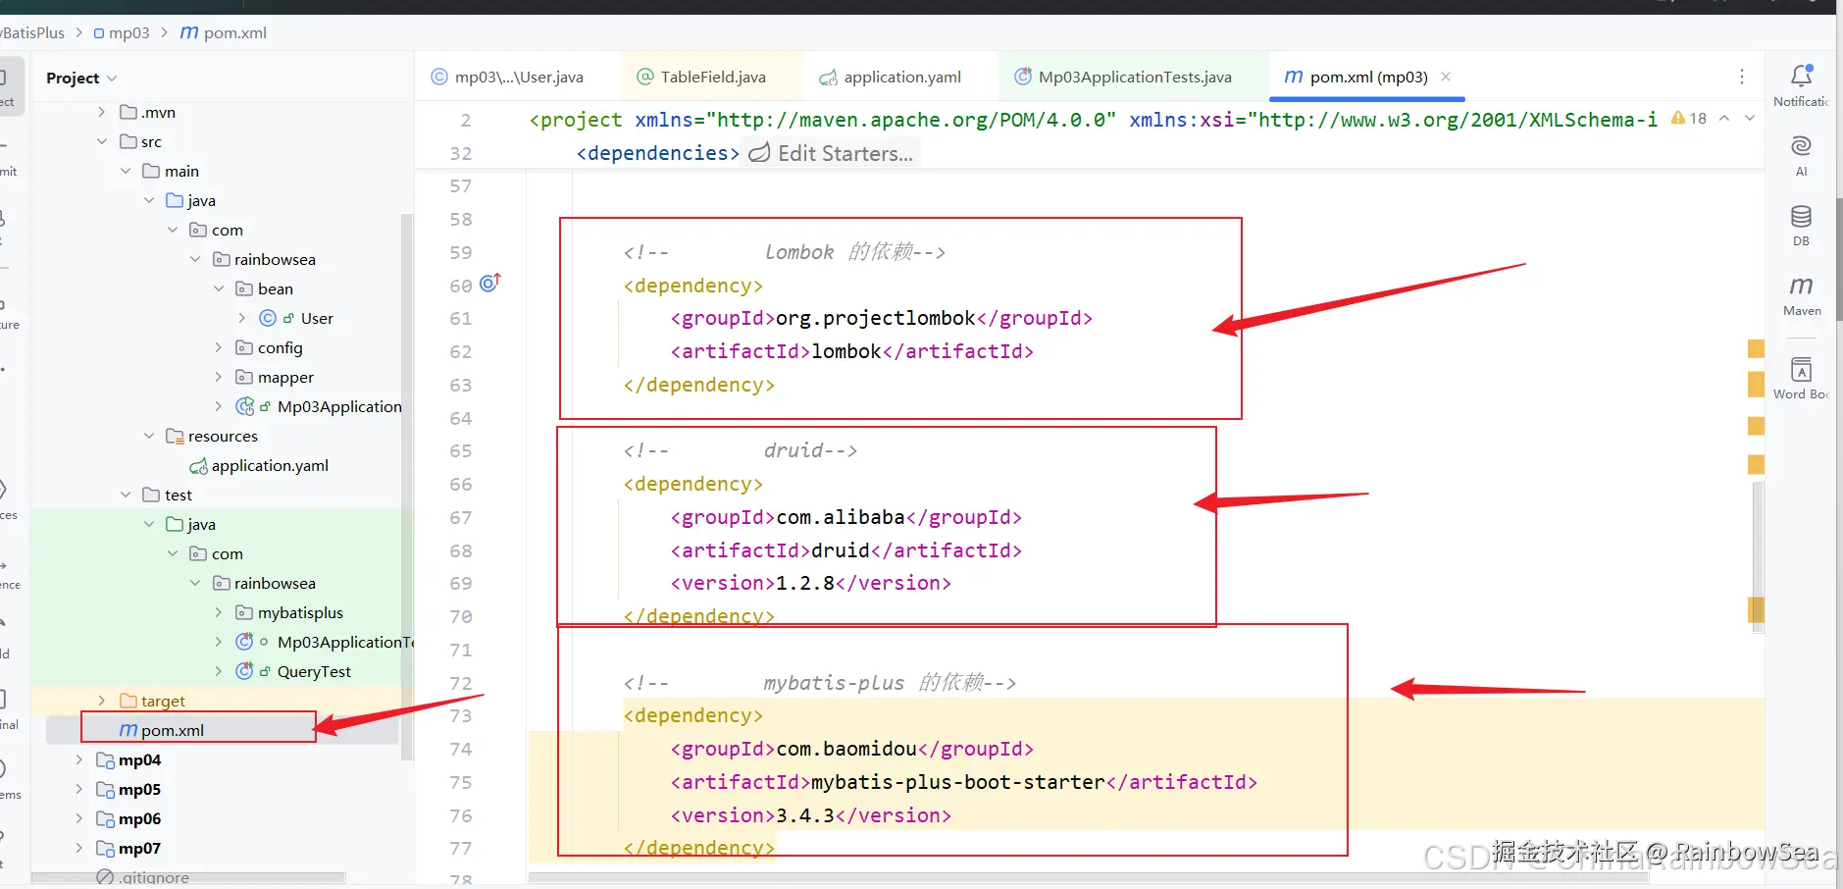Image resolution: width=1843 pixels, height=889 pixels.
Task: Click the lombok artifactId text on line 62
Action: click(846, 351)
